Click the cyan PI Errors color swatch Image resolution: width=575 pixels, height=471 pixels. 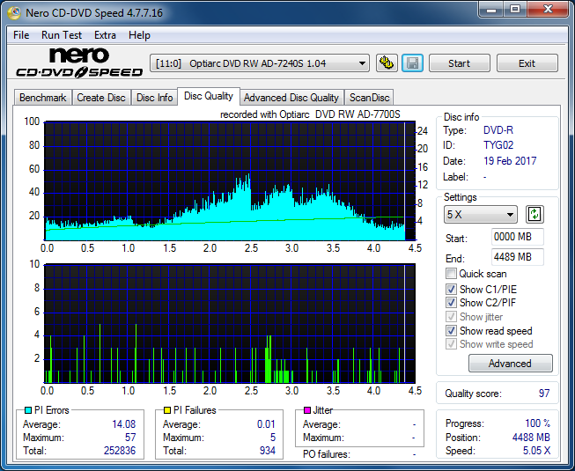pos(28,410)
